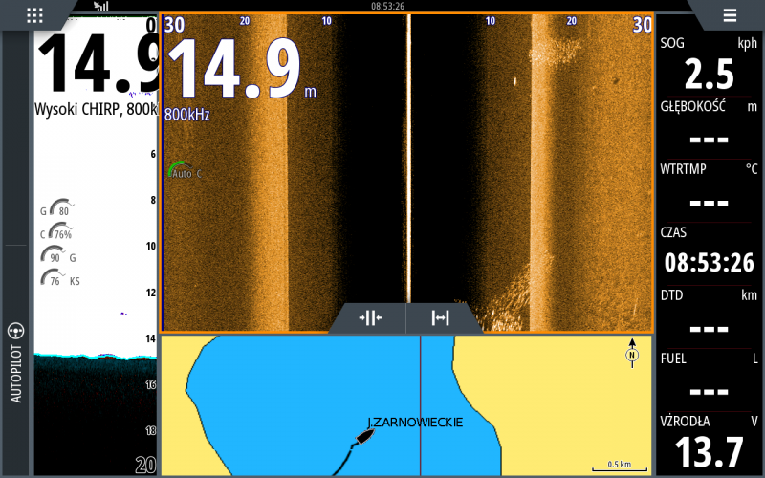The height and width of the screenshot is (478, 765).
Task: Open the Autopilot steering wheel icon
Action: (15, 333)
